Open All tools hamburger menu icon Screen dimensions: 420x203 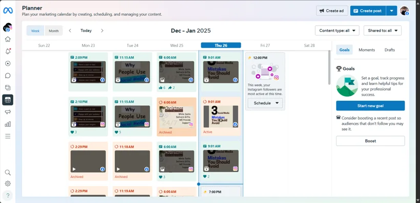8,137
